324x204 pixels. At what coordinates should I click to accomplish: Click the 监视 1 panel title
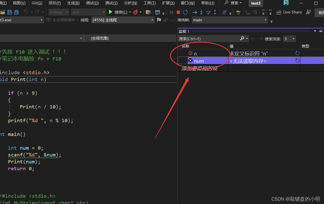[x=184, y=31]
